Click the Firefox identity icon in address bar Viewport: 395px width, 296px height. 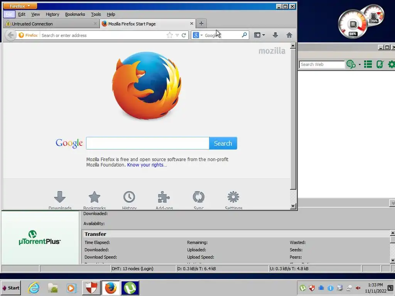[28, 35]
